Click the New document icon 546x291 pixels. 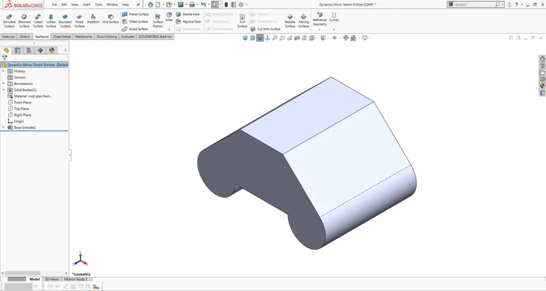158,4
